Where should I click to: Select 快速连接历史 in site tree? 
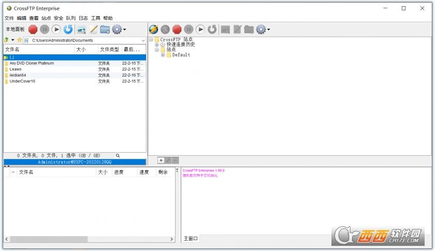tap(181, 45)
